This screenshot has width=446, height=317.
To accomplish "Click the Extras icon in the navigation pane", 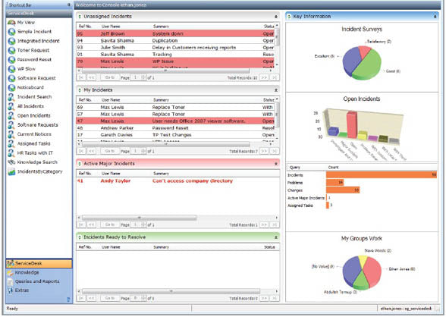I will [x=11, y=290].
